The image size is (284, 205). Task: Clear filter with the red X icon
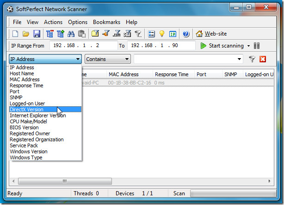[x=263, y=59]
